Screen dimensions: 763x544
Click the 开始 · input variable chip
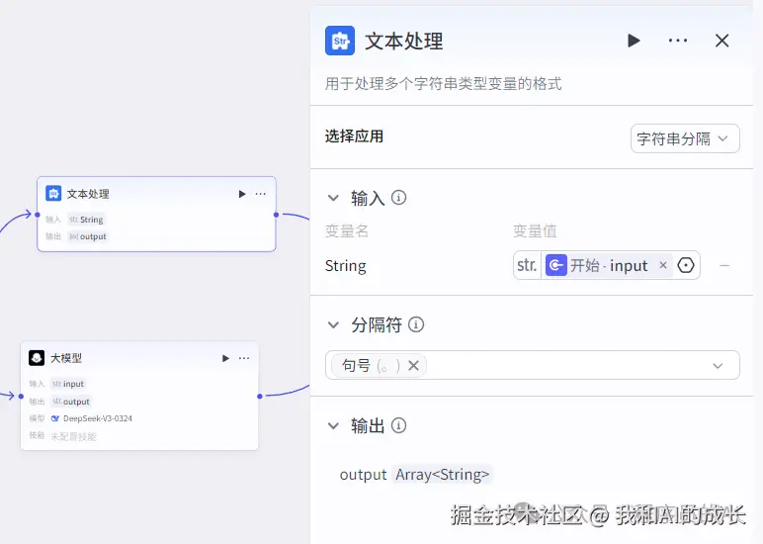pos(608,265)
